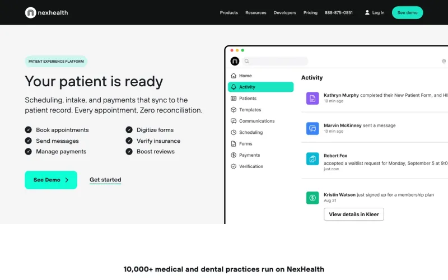Click the just now timestamp
The image size is (448, 280).
tap(331, 169)
